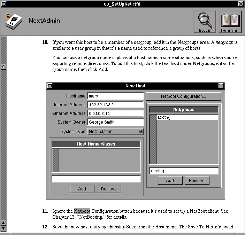Open the System Type NeXTstation pop-up

(x=115, y=131)
